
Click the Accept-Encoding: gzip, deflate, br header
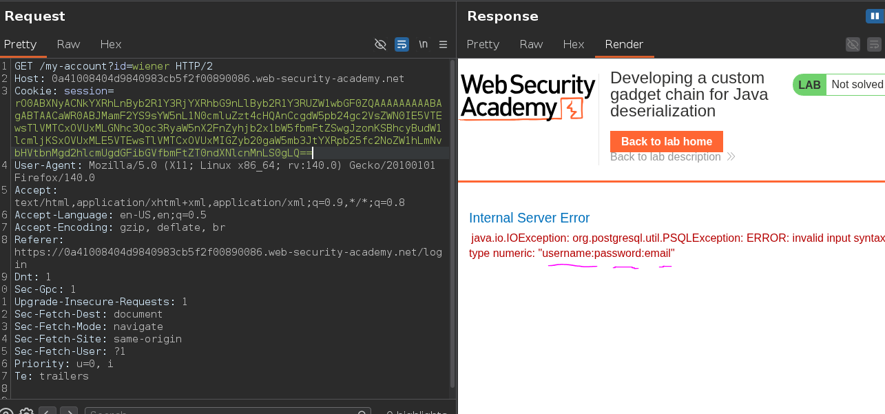click(x=120, y=227)
